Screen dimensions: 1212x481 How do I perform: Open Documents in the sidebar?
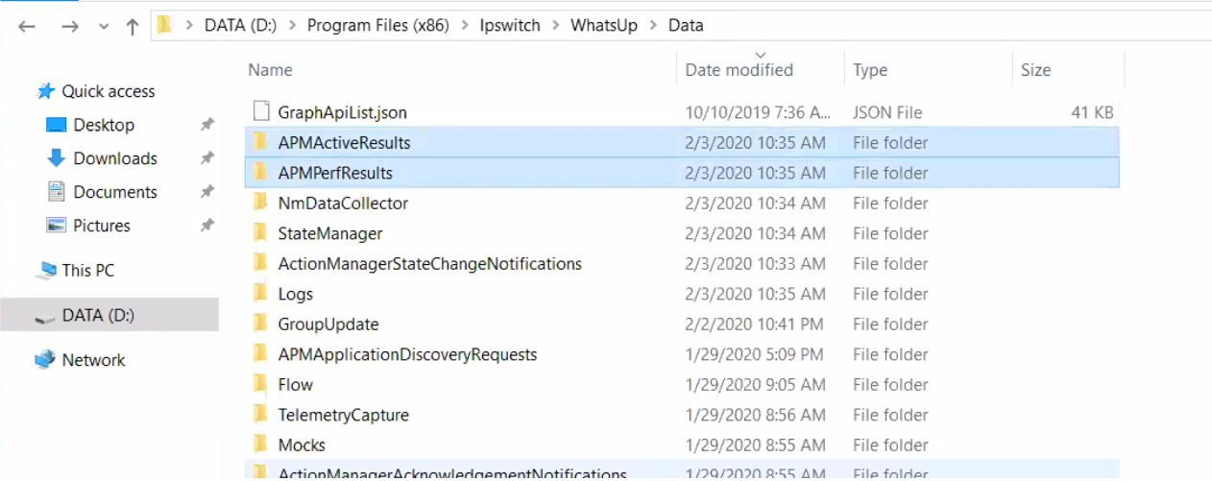pyautogui.click(x=115, y=192)
